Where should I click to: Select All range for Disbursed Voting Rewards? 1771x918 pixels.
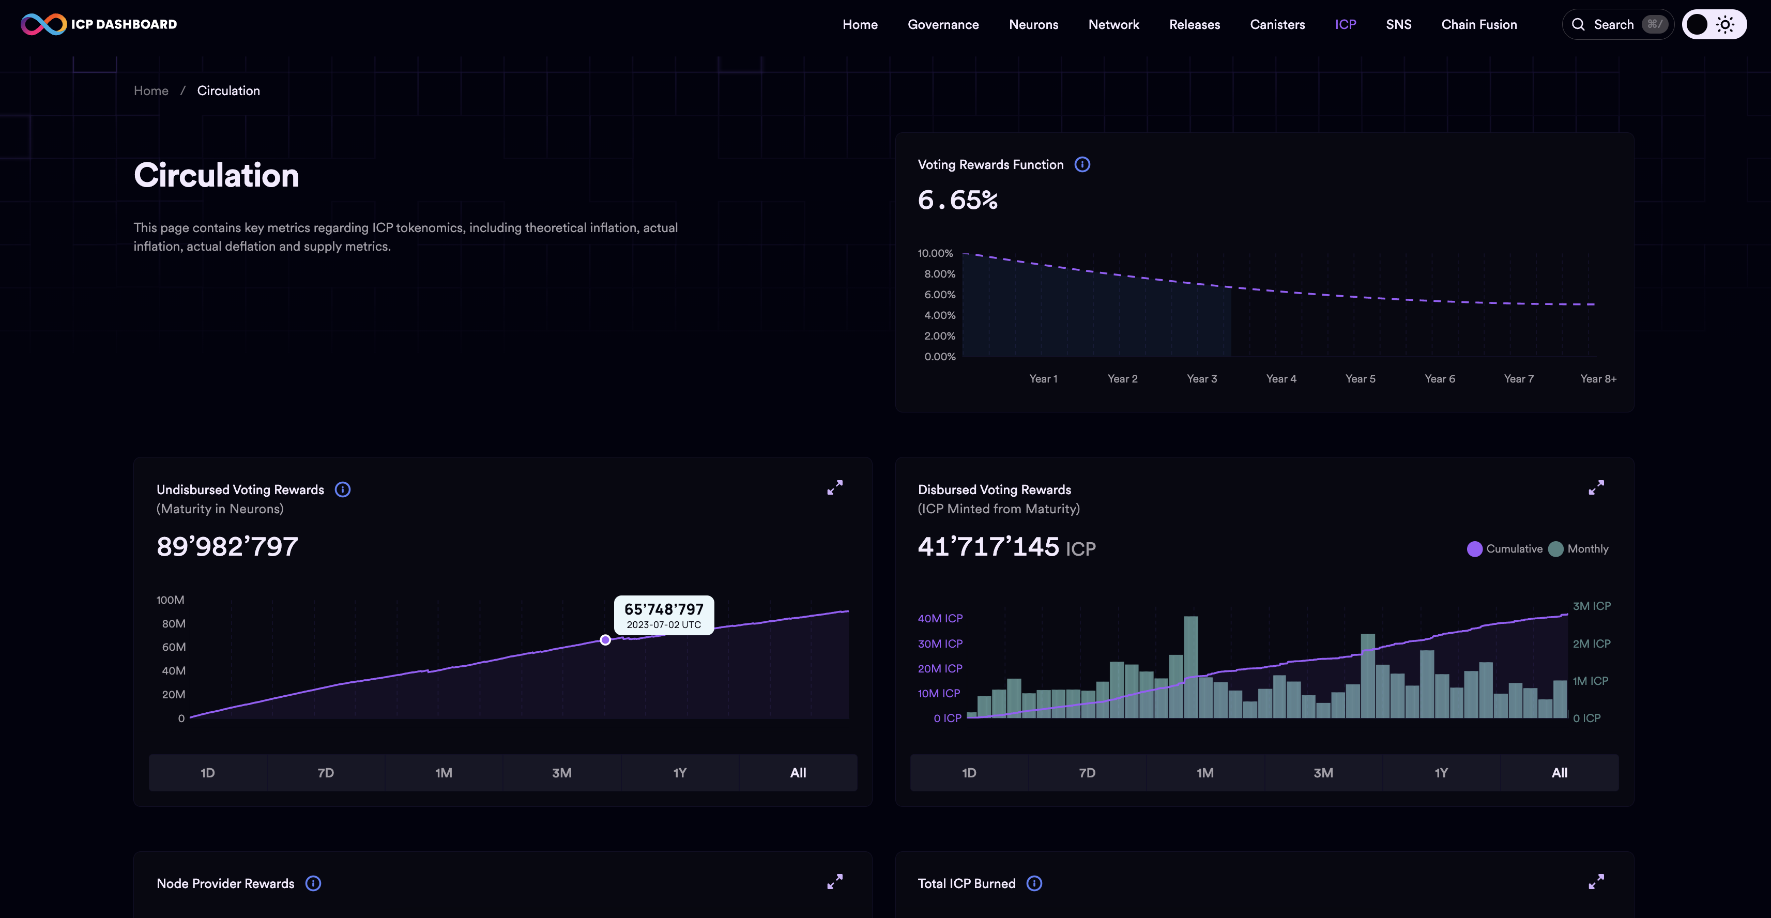(1560, 773)
